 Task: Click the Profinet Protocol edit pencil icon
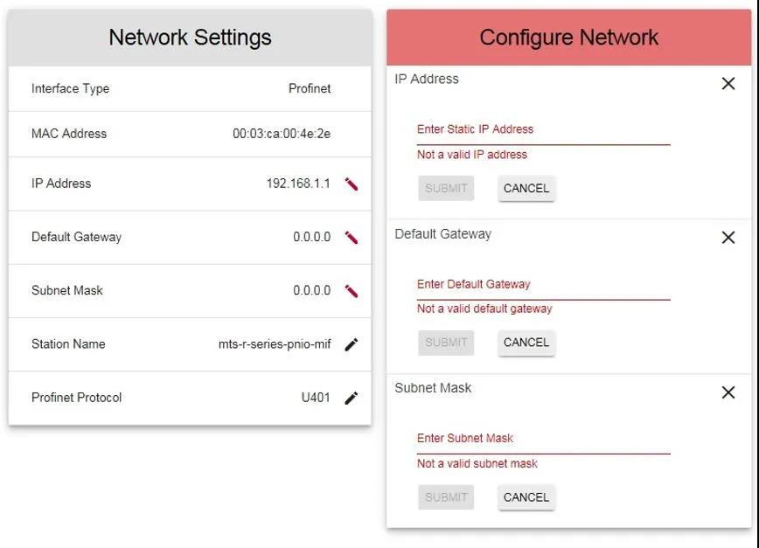(x=352, y=398)
